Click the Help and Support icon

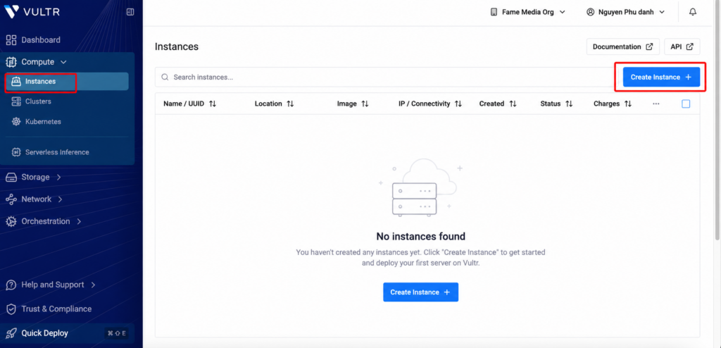pos(11,285)
